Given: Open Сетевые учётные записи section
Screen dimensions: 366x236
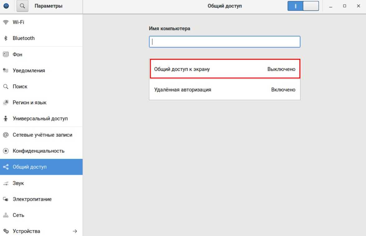Looking at the screenshot, I should click(42, 135).
